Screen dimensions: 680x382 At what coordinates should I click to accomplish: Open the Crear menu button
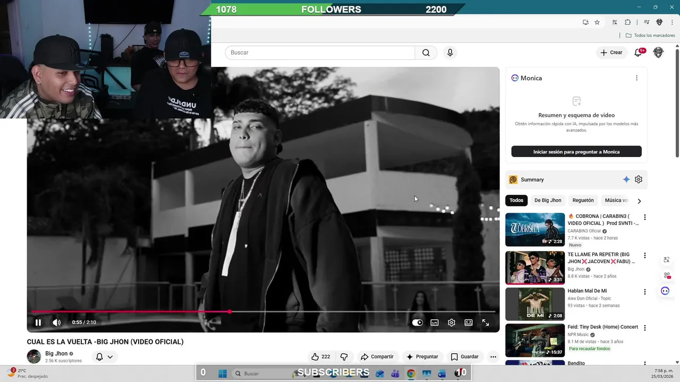click(611, 53)
